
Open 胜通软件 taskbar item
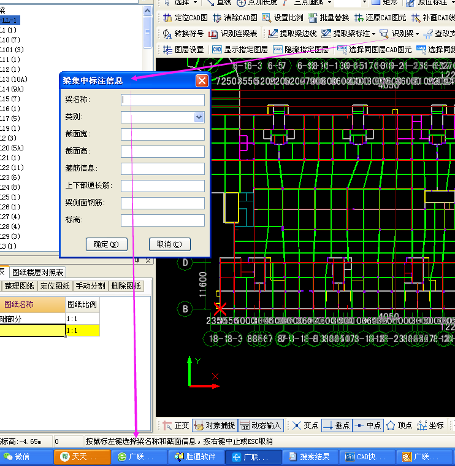click(196, 457)
